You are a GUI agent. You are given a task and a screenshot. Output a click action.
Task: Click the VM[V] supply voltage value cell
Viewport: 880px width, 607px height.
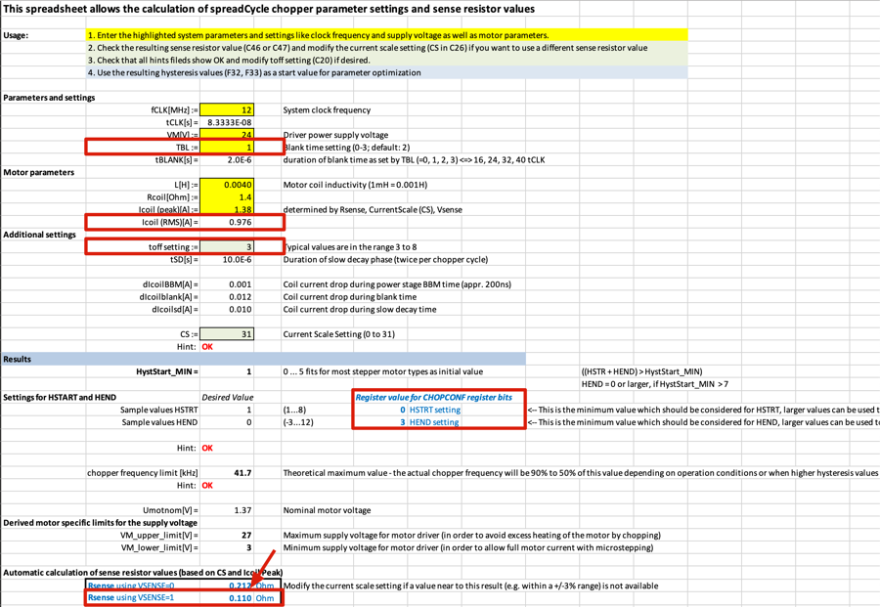(227, 135)
